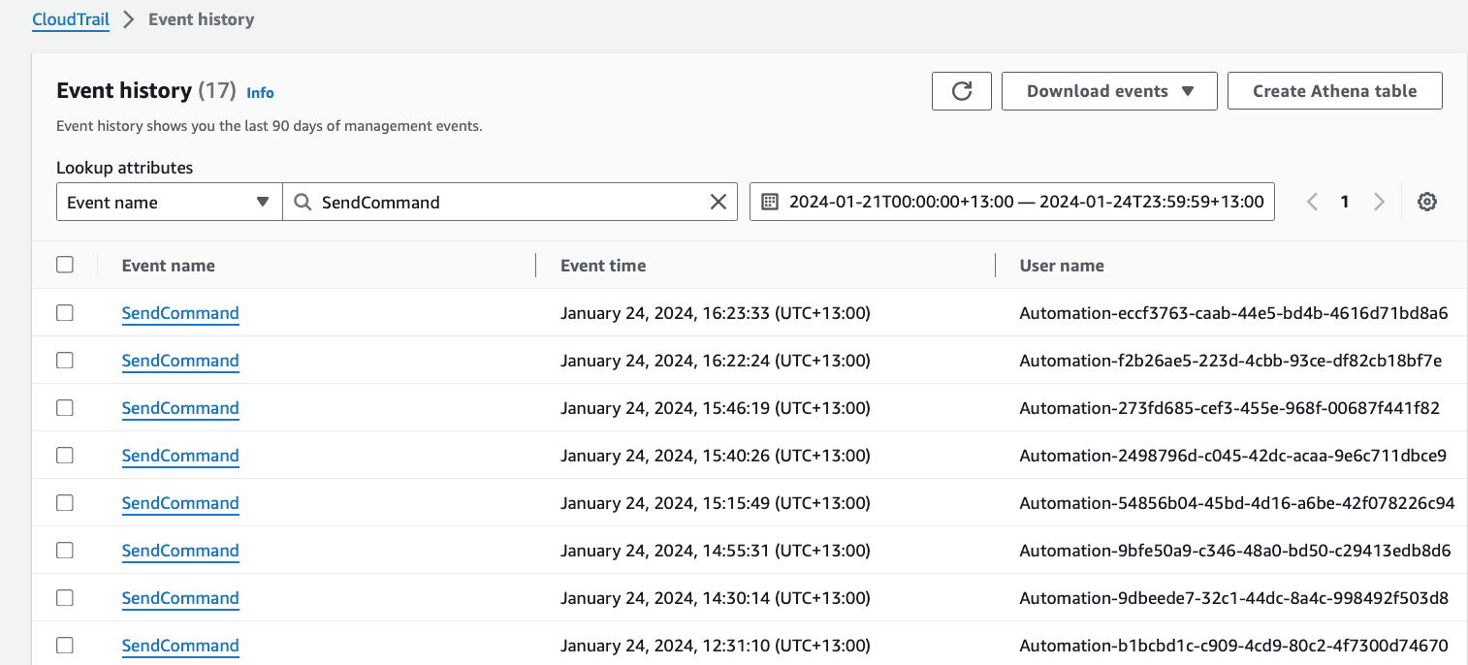Click user name Automation-eccf3763-caab-44e5-bd4b-4616d71bd8a6
The image size is (1468, 665).
point(1234,313)
